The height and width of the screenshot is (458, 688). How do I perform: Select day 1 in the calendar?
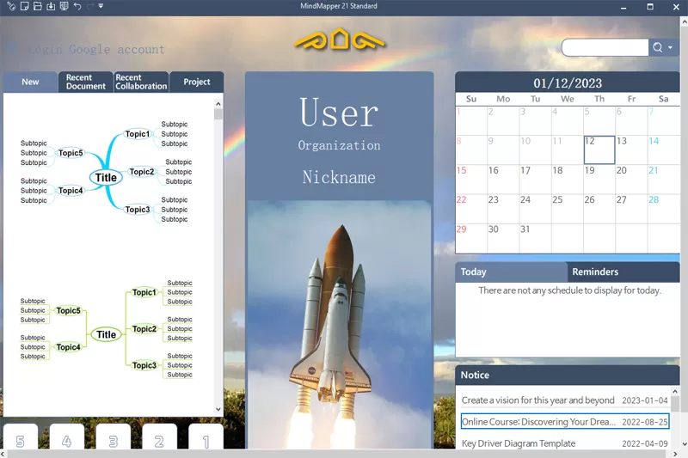(x=471, y=120)
